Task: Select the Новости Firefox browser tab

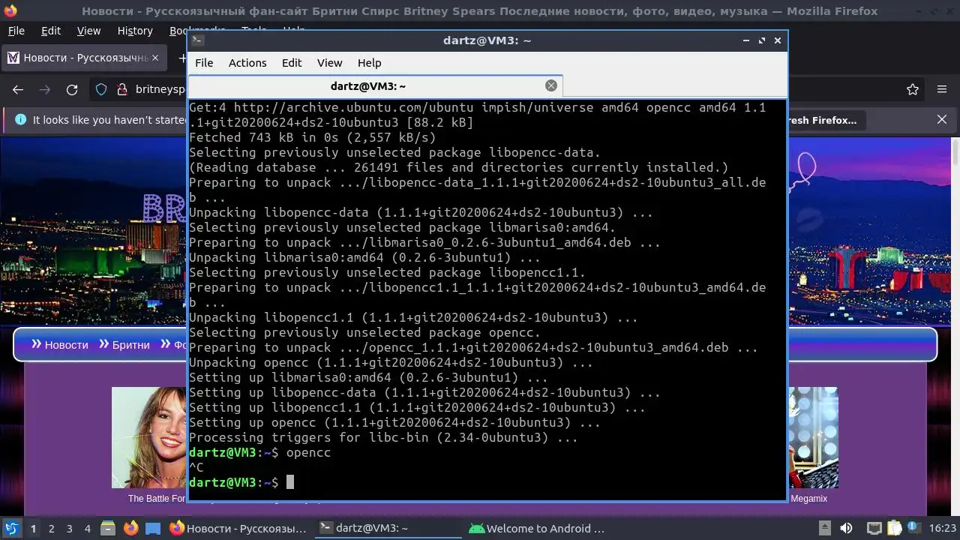Action: click(82, 58)
